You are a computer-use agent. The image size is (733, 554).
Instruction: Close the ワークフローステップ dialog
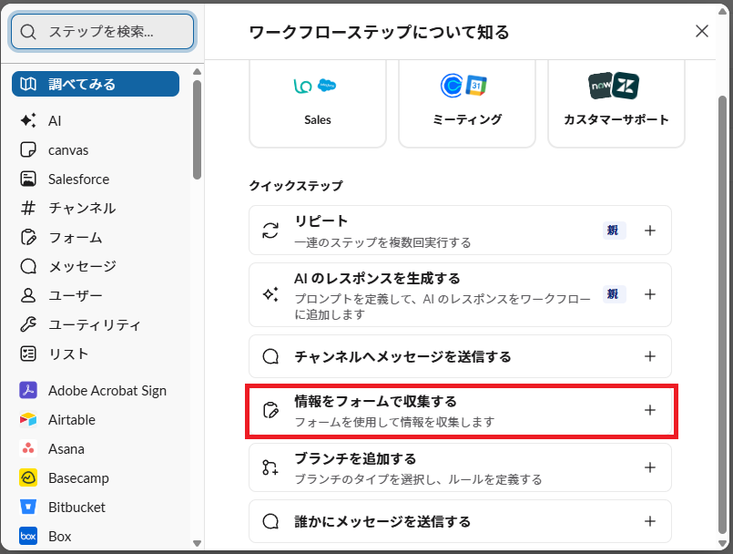click(702, 31)
